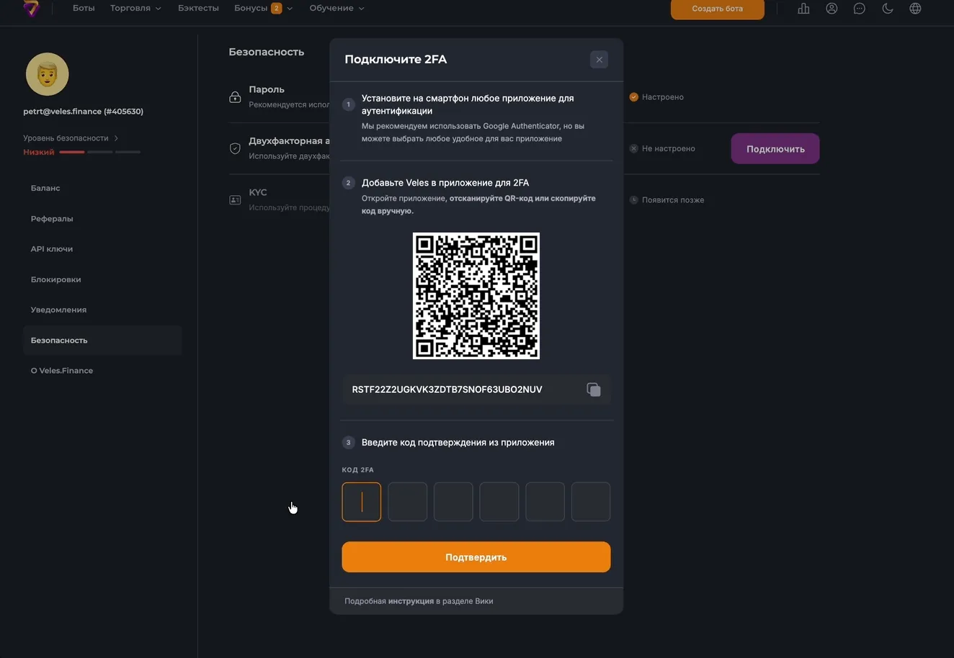Click the user avatar image
The height and width of the screenshot is (658, 954).
pyautogui.click(x=48, y=74)
